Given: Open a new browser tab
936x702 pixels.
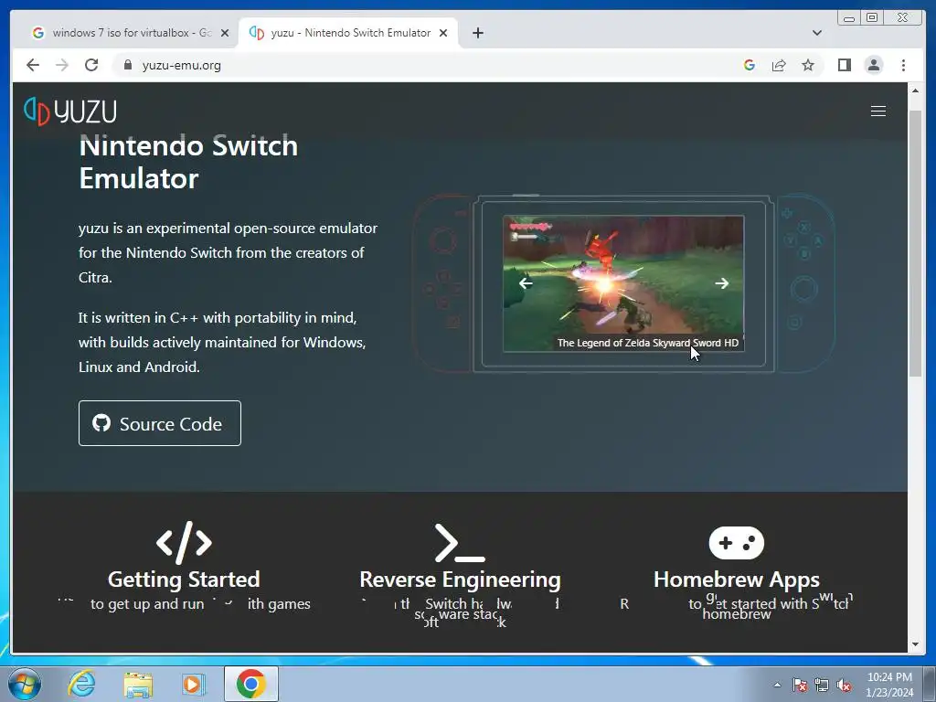Looking at the screenshot, I should (x=477, y=33).
